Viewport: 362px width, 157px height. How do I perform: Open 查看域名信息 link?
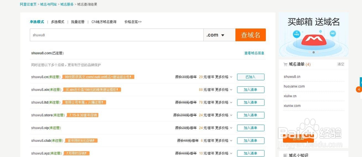tap(254, 53)
